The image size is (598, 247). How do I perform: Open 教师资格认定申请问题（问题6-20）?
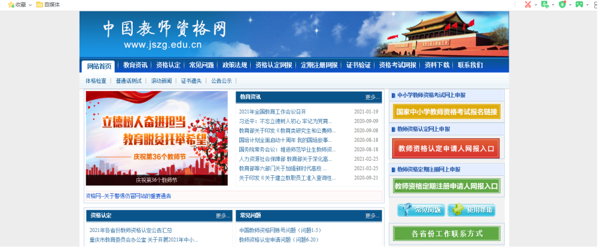click(279, 240)
